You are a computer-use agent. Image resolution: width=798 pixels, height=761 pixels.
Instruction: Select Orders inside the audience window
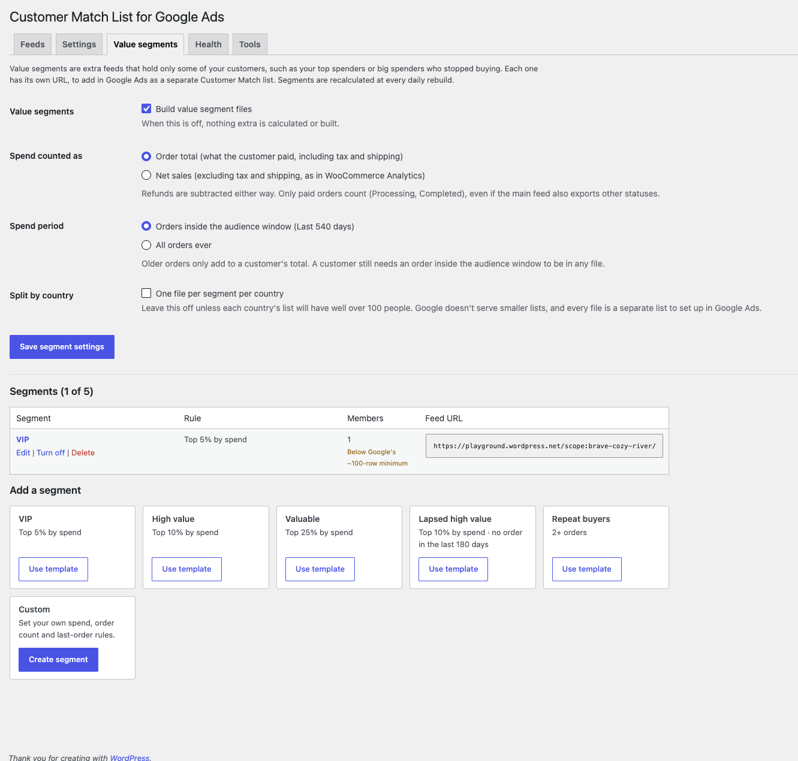tap(146, 227)
